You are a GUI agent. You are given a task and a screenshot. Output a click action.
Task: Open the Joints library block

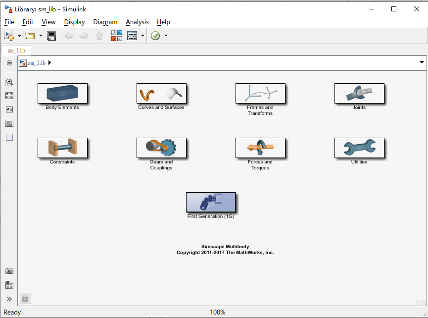pos(360,93)
